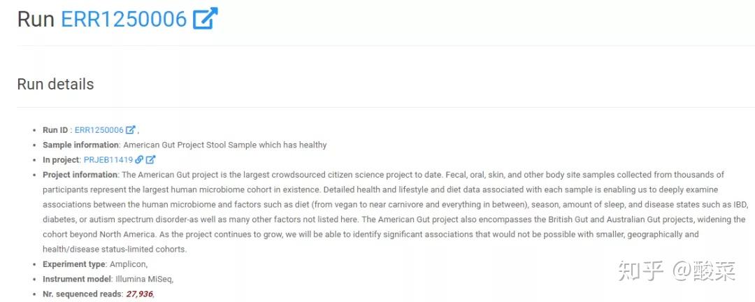755x302 pixels.
Task: Open the external link icon in the page title
Action: point(205,19)
